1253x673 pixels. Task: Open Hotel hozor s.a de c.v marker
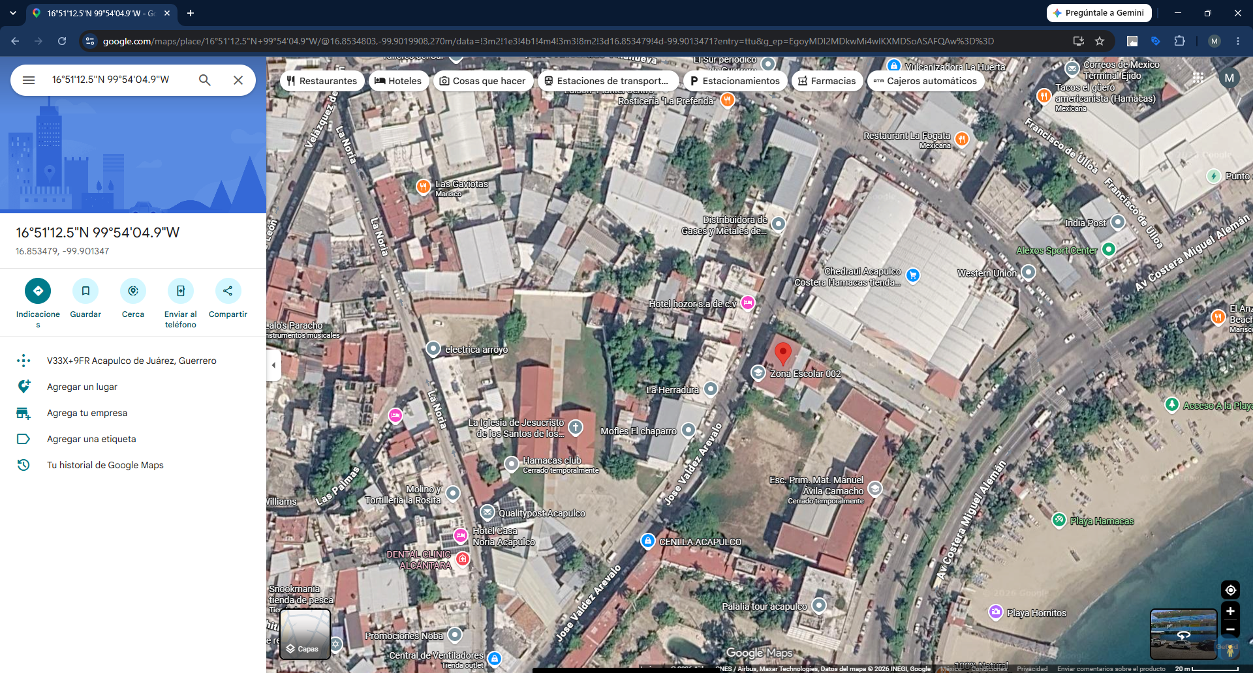748,303
